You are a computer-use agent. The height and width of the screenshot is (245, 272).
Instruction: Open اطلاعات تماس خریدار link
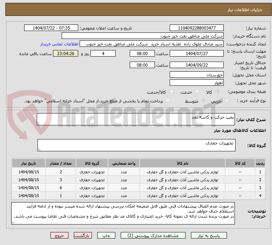pos(59,44)
